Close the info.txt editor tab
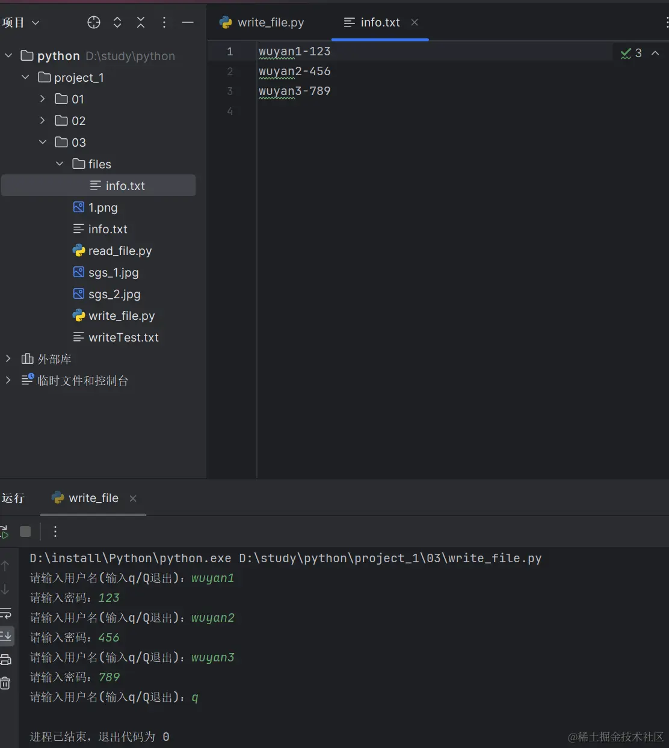 click(415, 22)
